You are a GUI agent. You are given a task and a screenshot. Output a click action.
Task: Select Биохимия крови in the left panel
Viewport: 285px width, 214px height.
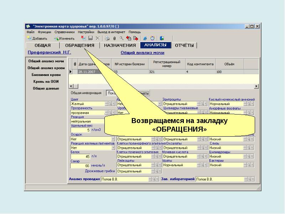point(46,75)
